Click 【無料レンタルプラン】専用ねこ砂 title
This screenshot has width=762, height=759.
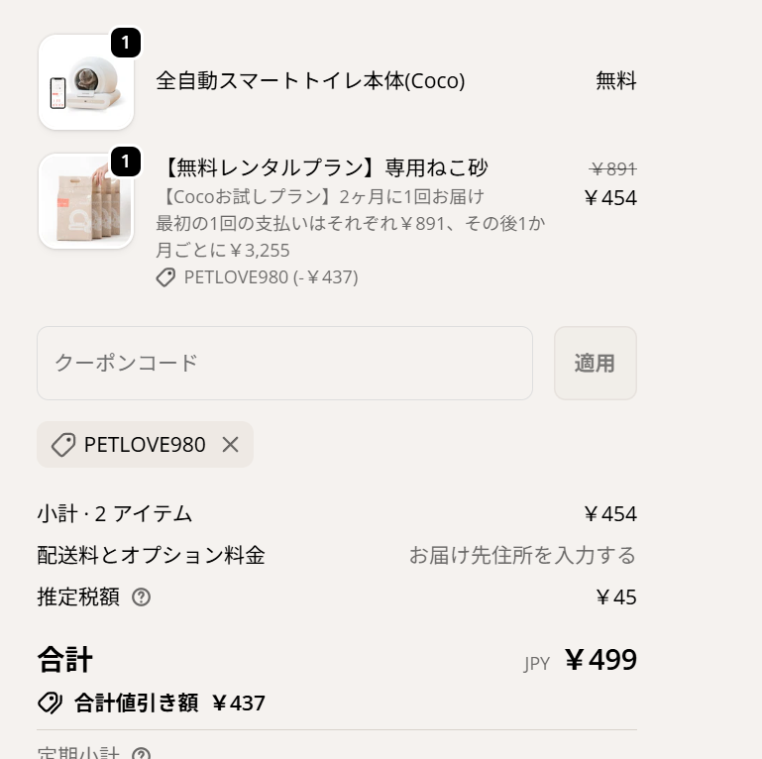[x=322, y=167]
